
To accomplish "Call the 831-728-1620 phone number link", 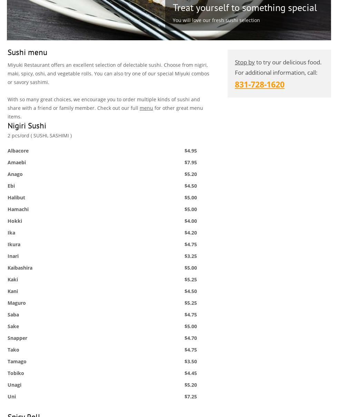I will (x=259, y=84).
